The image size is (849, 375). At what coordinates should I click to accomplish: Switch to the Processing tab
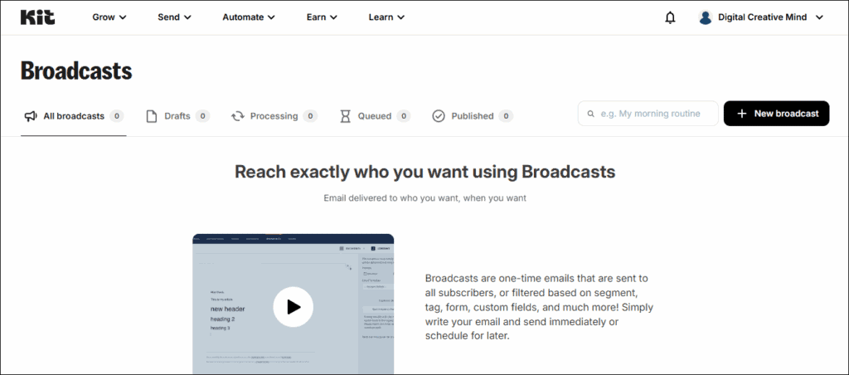coord(274,116)
